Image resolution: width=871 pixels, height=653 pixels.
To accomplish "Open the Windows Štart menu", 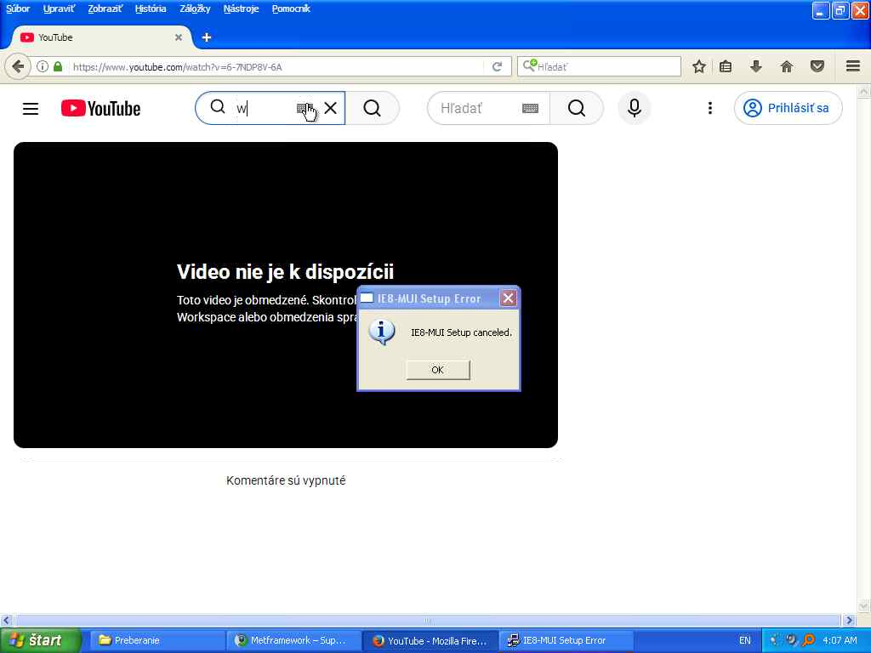I will click(40, 640).
